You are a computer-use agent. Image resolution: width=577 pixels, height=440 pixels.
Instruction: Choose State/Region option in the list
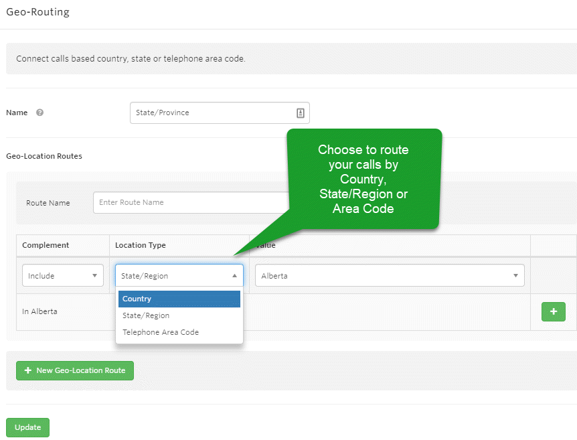pyautogui.click(x=179, y=315)
